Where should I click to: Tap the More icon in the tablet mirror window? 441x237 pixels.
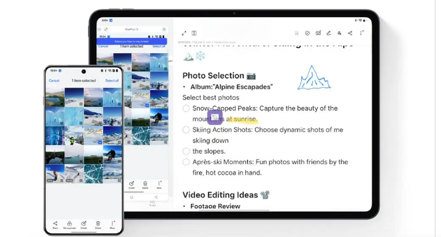coord(159,185)
